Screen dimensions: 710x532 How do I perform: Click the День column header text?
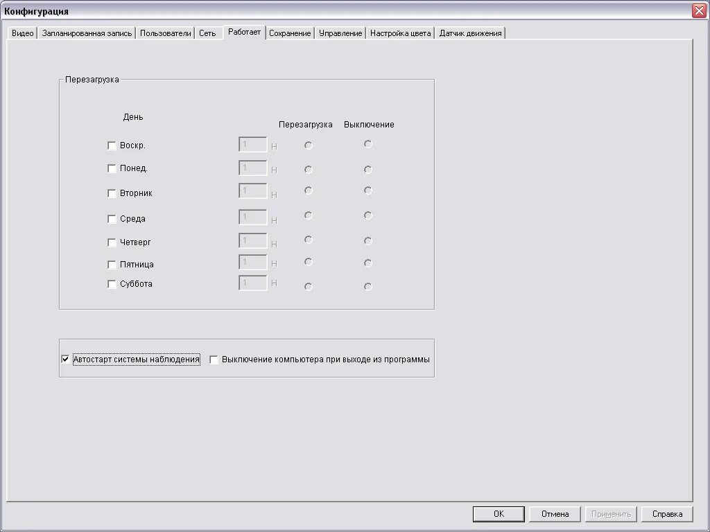133,117
